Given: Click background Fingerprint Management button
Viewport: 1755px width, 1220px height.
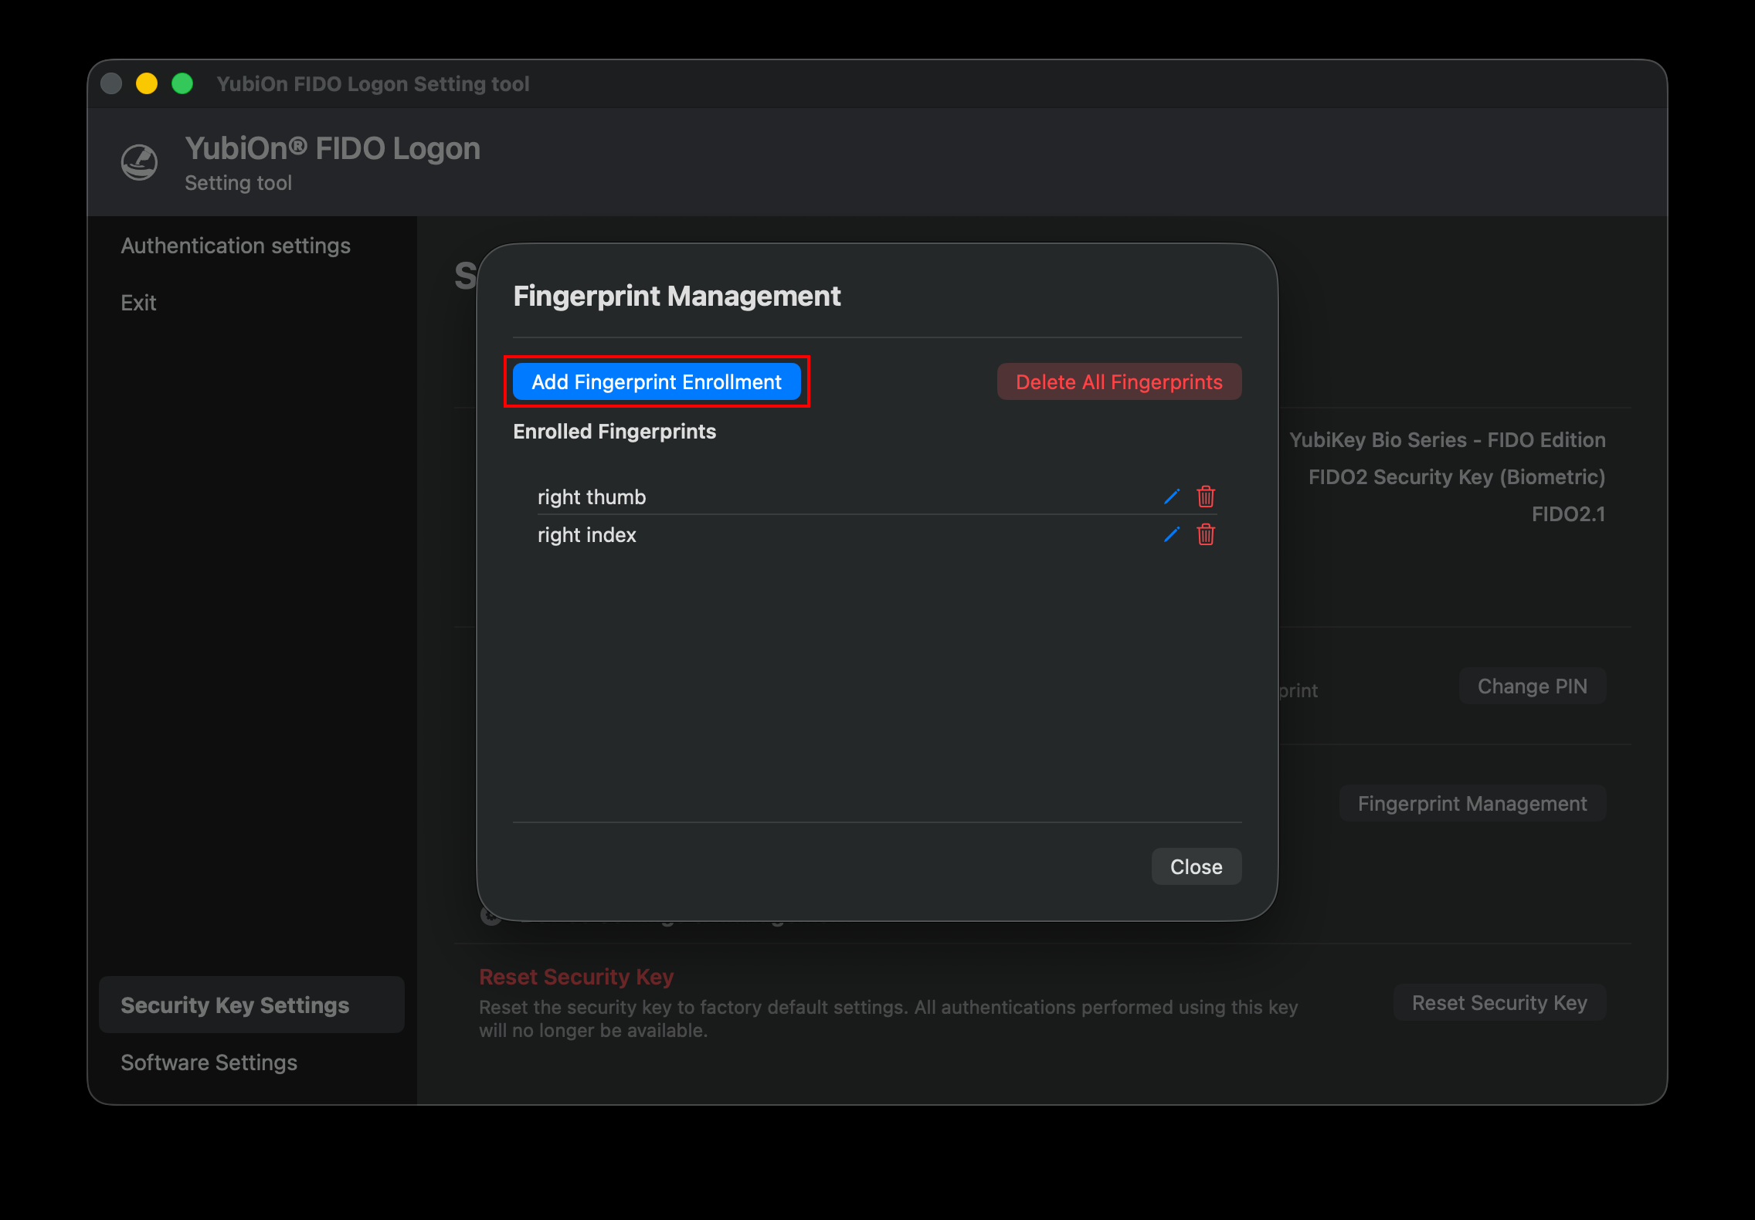Looking at the screenshot, I should tap(1472, 803).
